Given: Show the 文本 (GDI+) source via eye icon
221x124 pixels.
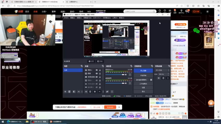Looking at the screenshot, I should coord(97,84).
